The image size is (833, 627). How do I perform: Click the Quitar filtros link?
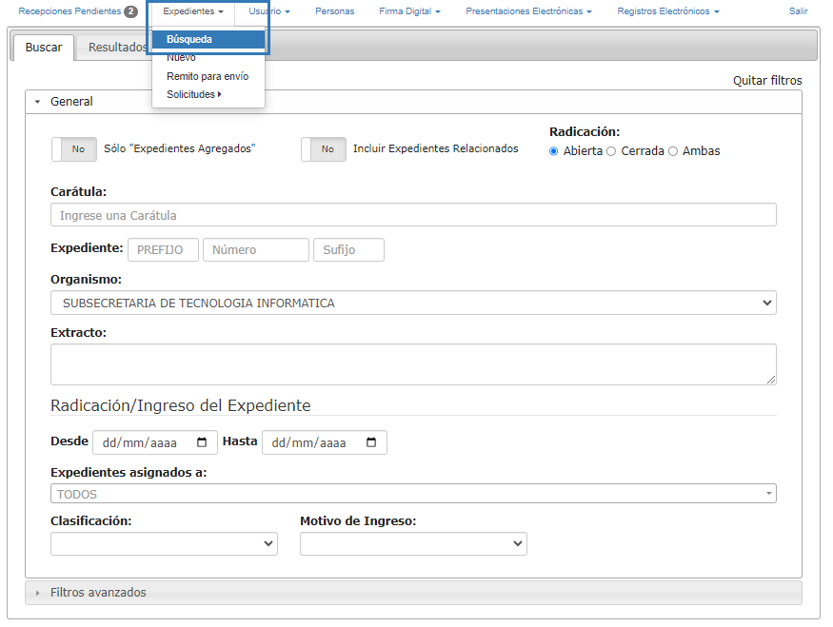click(x=767, y=81)
